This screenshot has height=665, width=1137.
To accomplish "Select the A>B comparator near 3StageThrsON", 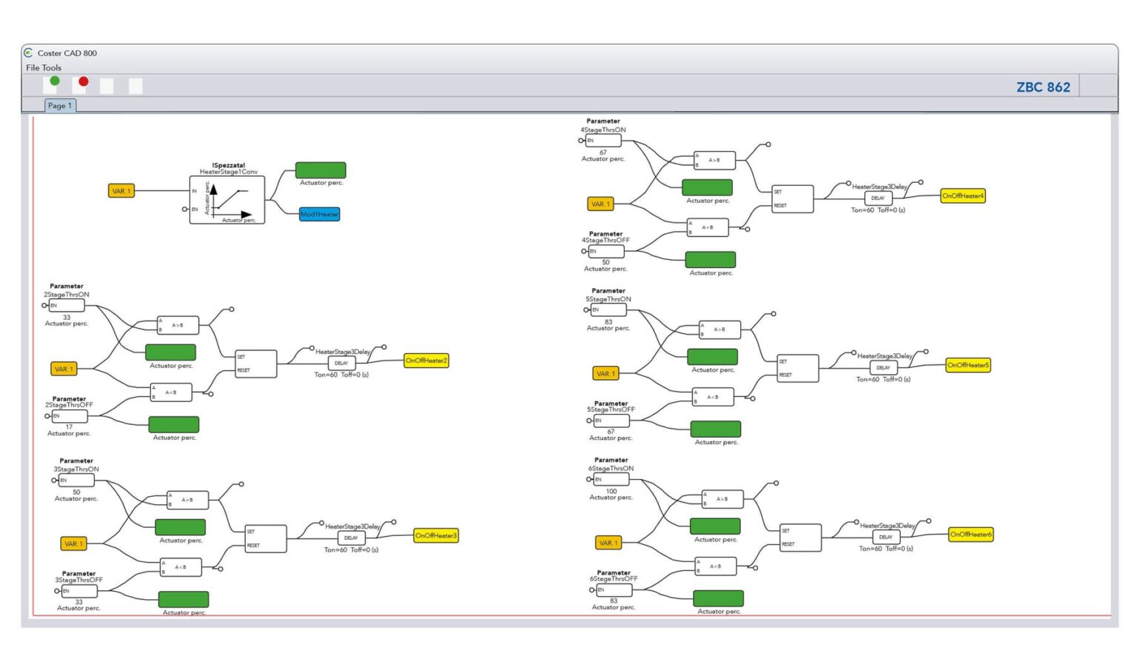I will [188, 500].
